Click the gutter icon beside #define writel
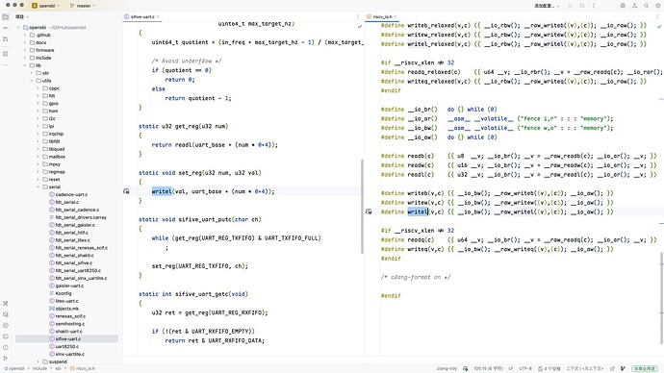 [x=369, y=211]
